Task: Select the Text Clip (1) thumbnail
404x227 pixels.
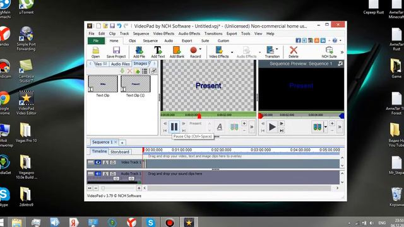Action: click(136, 84)
